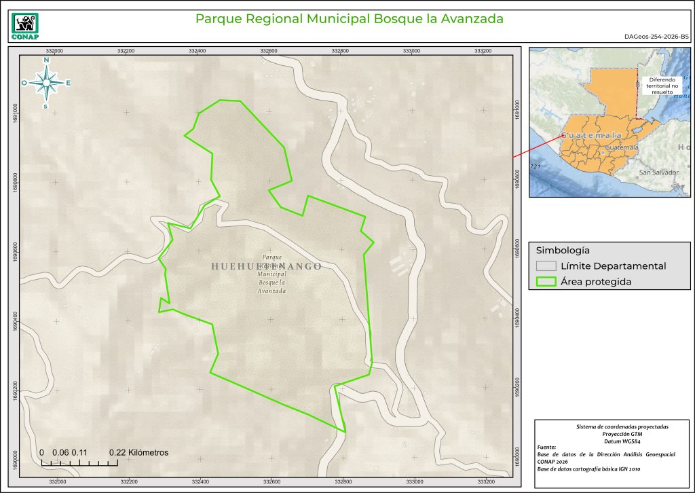Click the San Salvador label in the inset map
This screenshot has height=493, width=695.
click(658, 172)
